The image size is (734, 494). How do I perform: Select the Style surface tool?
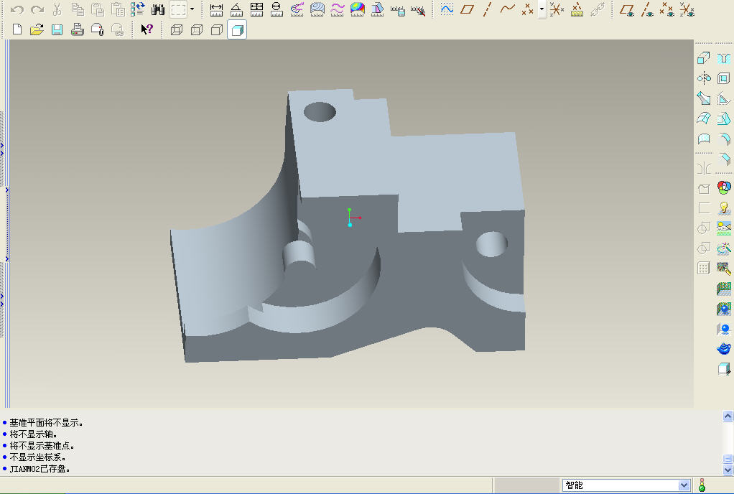[x=704, y=139]
